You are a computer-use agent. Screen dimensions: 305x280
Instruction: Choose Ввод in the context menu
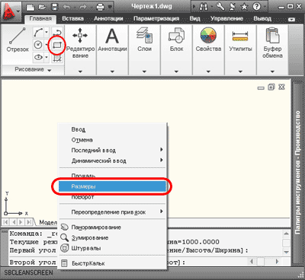coord(112,129)
